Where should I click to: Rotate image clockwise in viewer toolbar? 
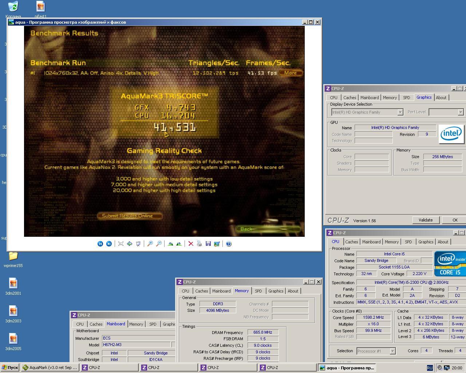tap(170, 244)
